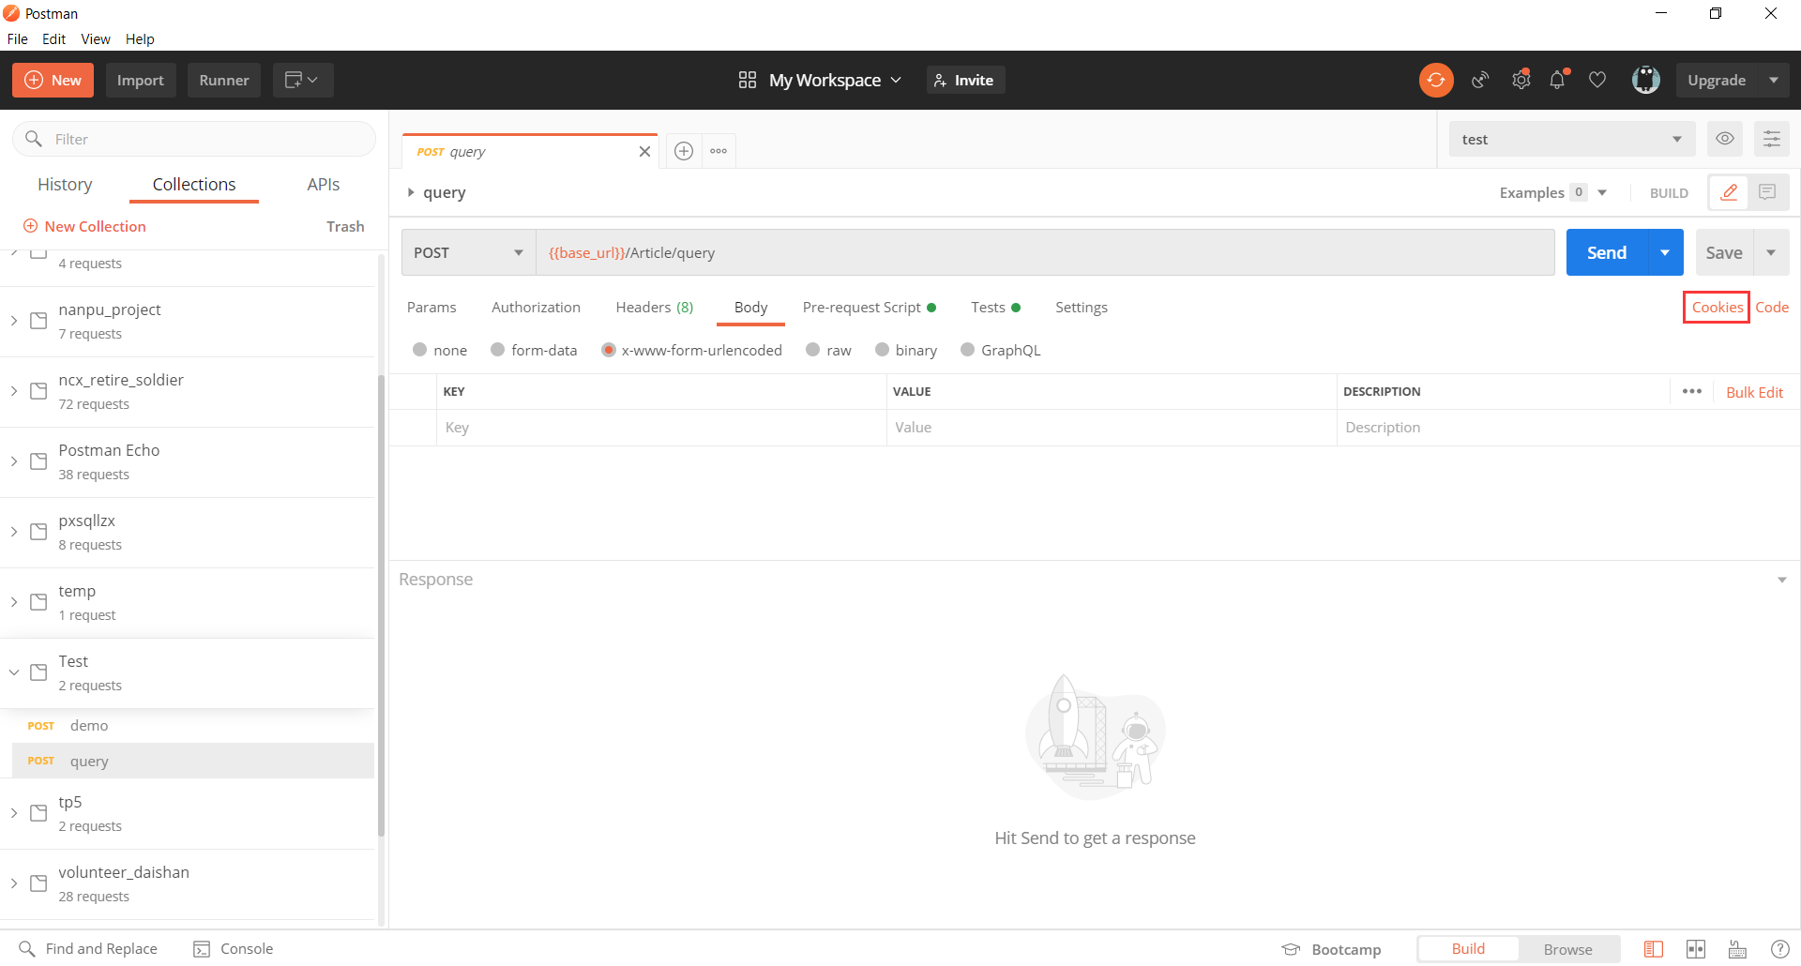Viewport: 1801px width, 966px height.
Task: Click the Bulk Edit link
Action: (x=1755, y=392)
